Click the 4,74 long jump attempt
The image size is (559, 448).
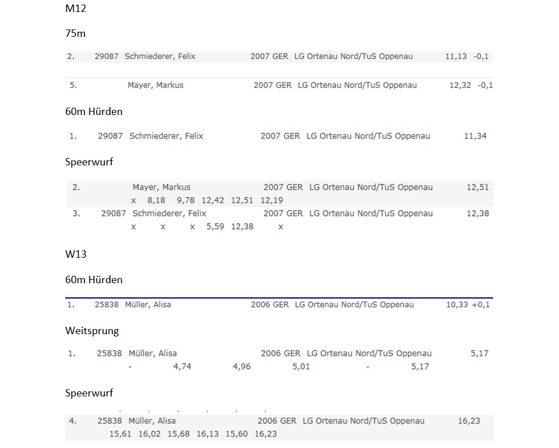pyautogui.click(x=182, y=366)
